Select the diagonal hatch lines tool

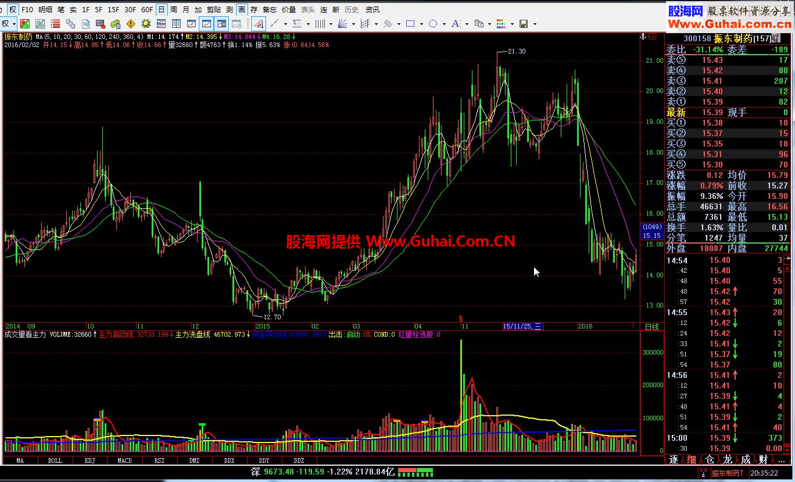point(388,24)
